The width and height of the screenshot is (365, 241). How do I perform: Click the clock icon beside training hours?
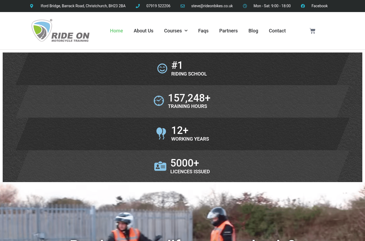(x=159, y=101)
